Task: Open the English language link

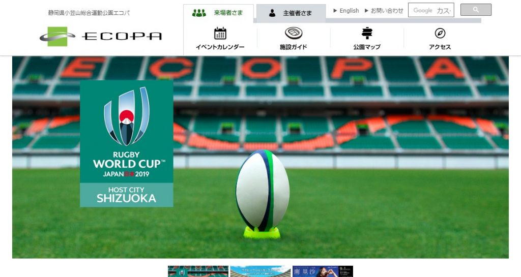Action: pyautogui.click(x=346, y=11)
